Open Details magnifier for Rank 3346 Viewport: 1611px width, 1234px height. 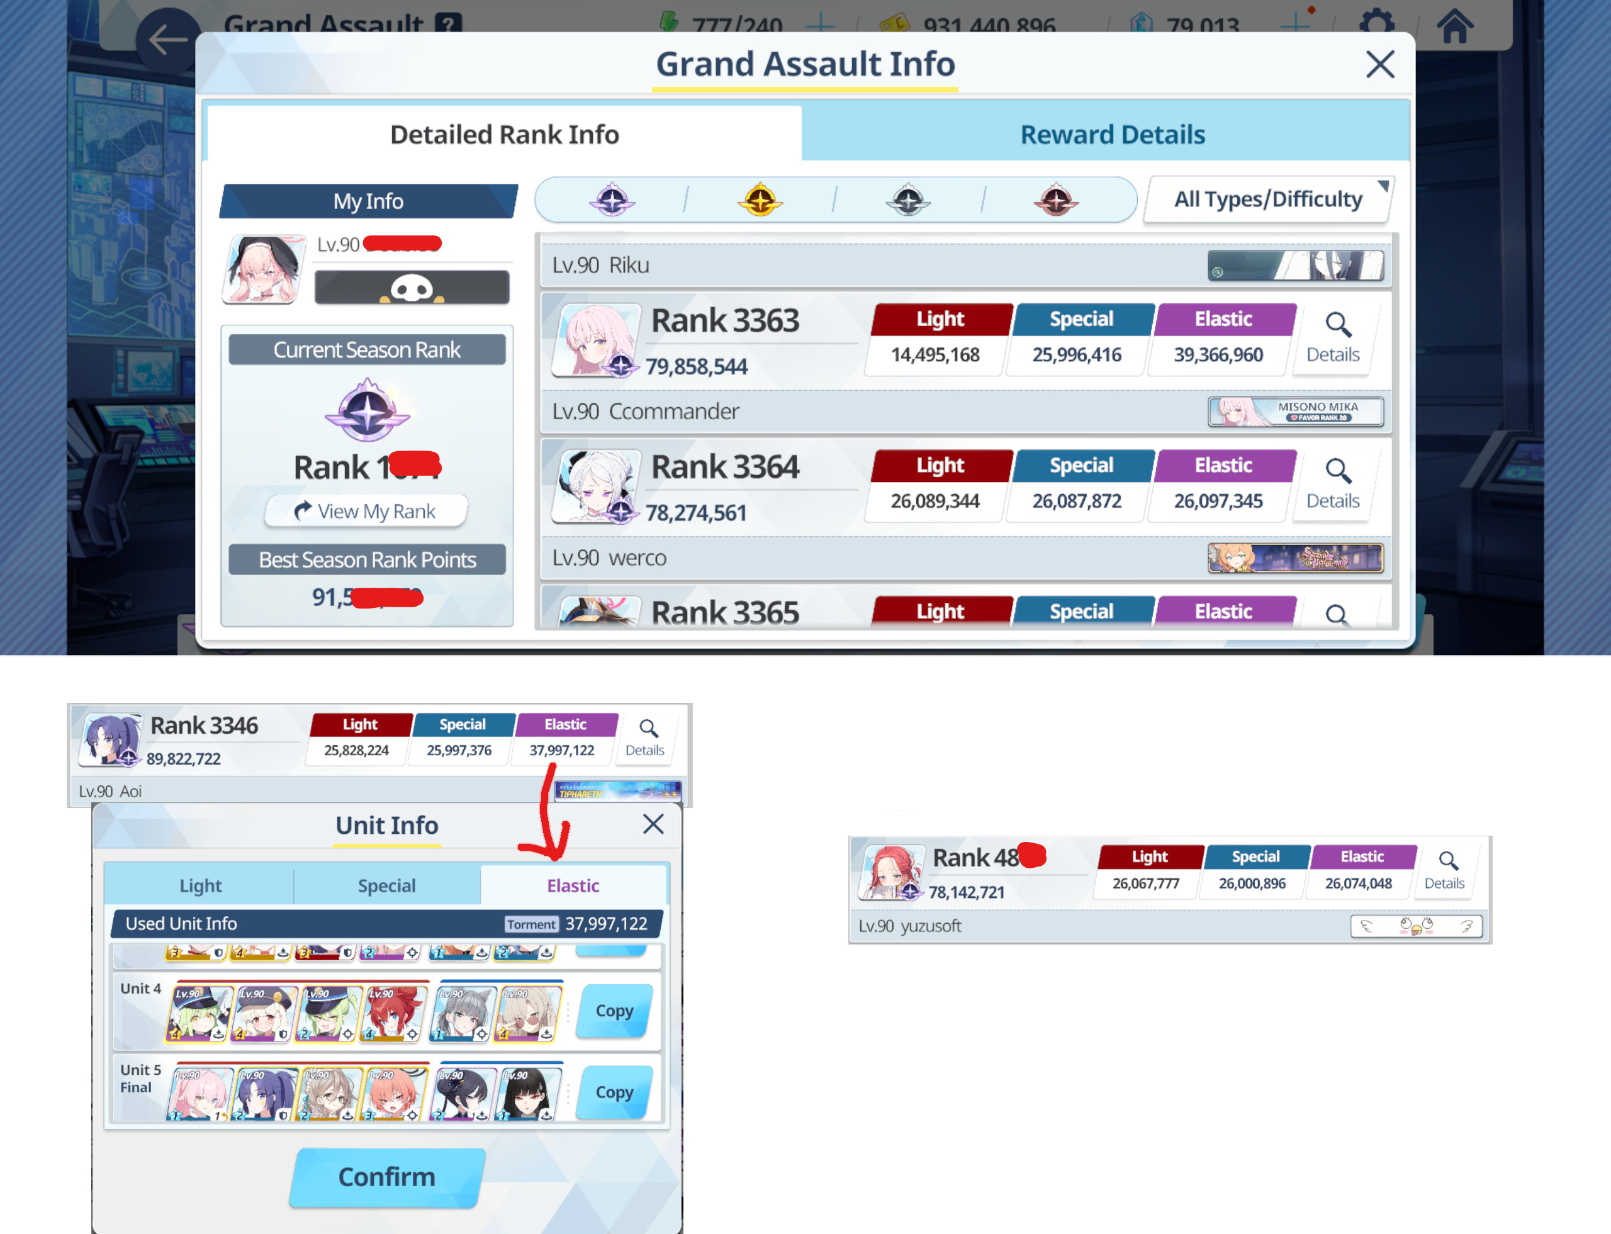tap(646, 737)
